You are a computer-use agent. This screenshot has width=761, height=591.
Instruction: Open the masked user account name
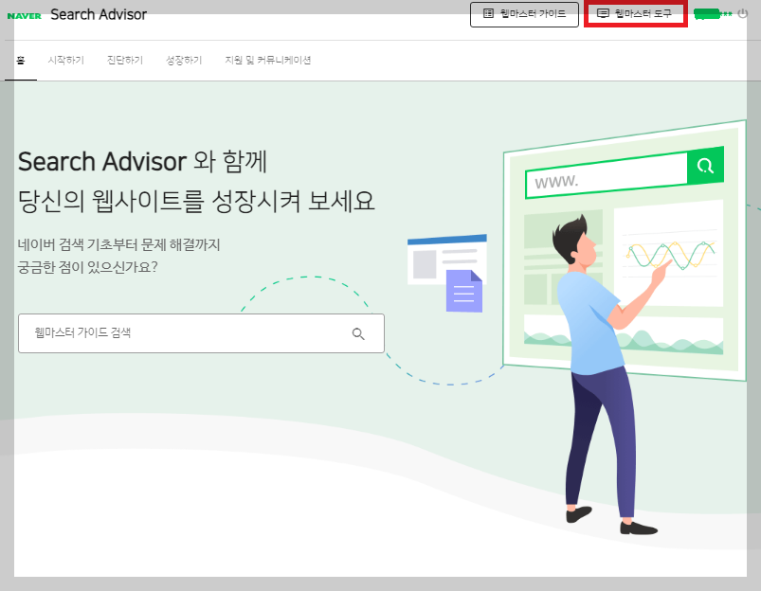713,14
